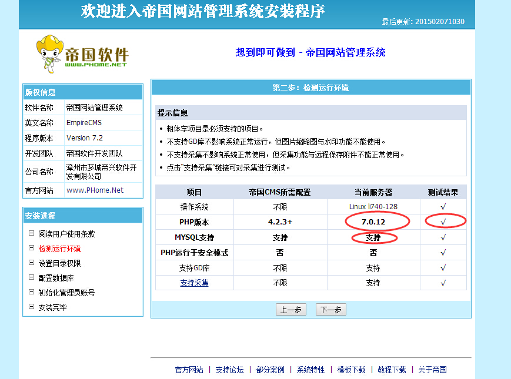Click the 欢迎进入帝国网站管理系统安装程序 banner title
This screenshot has width=511, height=379.
pyautogui.click(x=203, y=11)
